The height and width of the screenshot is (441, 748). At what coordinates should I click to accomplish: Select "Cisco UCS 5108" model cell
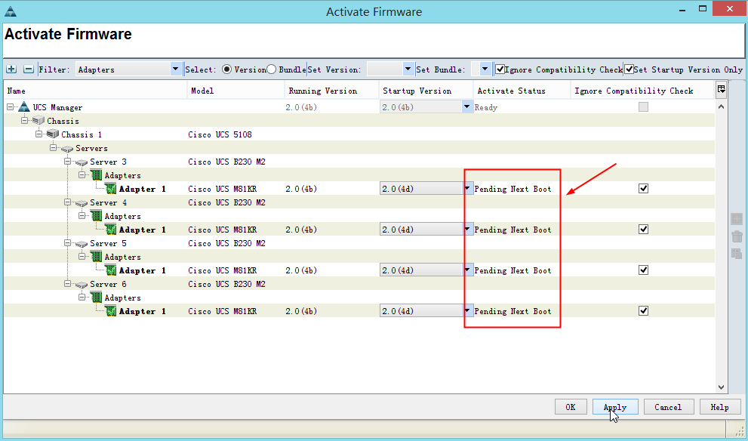click(x=220, y=134)
